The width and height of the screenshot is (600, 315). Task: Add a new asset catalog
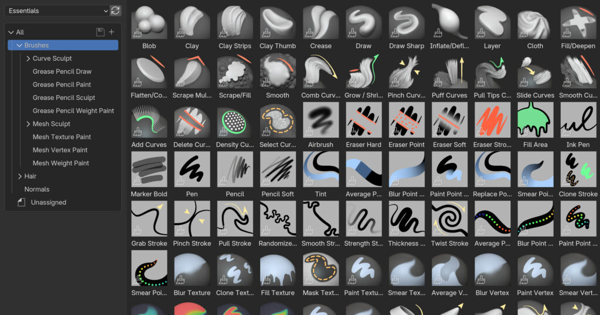[x=111, y=32]
